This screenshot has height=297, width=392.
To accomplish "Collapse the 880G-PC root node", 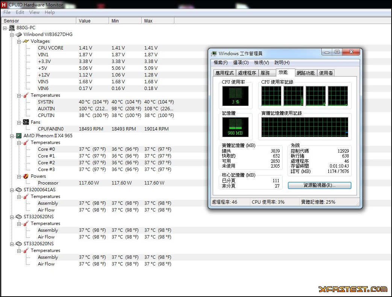I will click(5, 28).
